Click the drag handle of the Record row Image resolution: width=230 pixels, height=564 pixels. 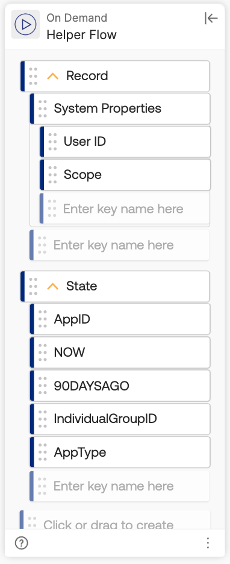coord(34,76)
